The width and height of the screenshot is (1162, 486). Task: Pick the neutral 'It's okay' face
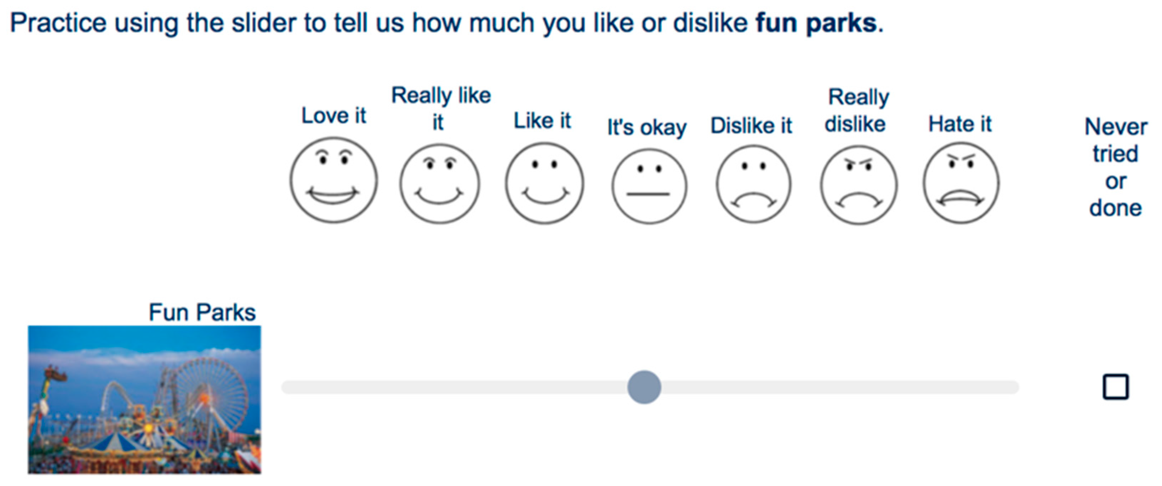(x=649, y=186)
